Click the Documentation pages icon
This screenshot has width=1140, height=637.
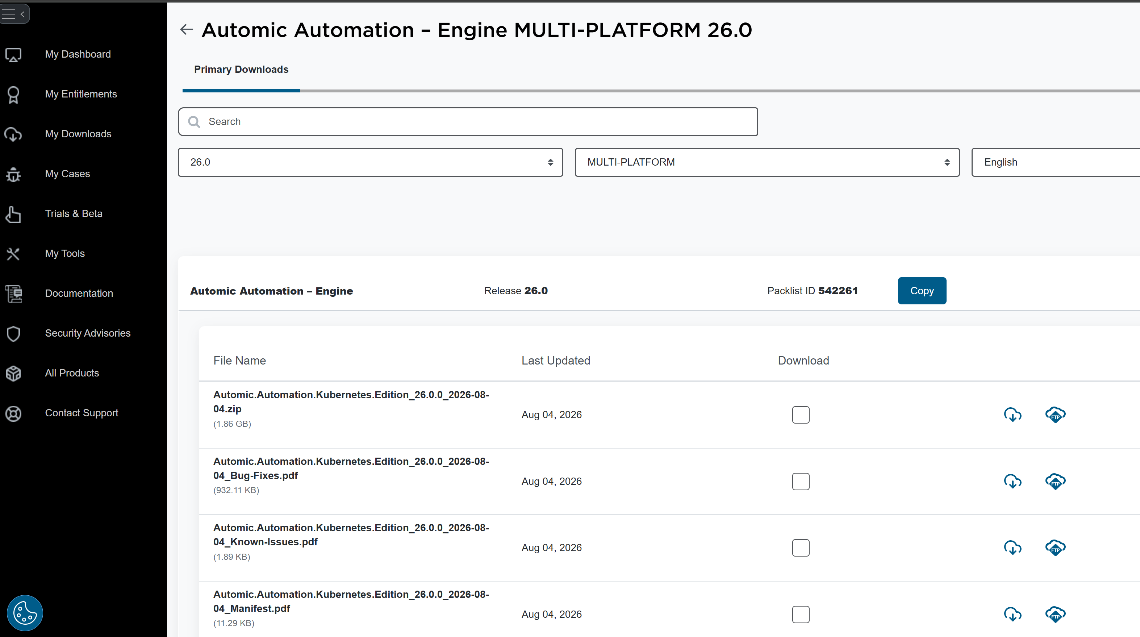(x=13, y=293)
